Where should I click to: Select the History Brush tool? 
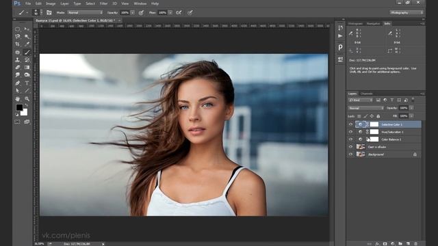coord(27,59)
